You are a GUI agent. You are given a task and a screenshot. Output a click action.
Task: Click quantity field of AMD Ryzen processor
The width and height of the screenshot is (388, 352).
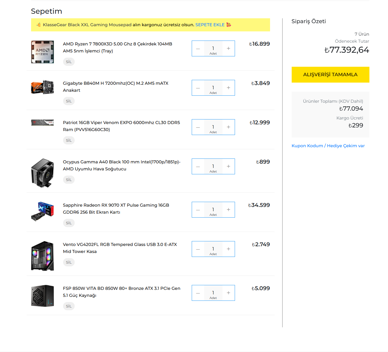pos(213,48)
